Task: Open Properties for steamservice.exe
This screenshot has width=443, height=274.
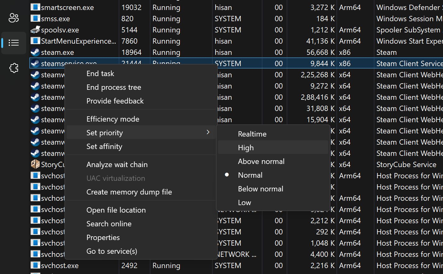Action: click(x=103, y=237)
